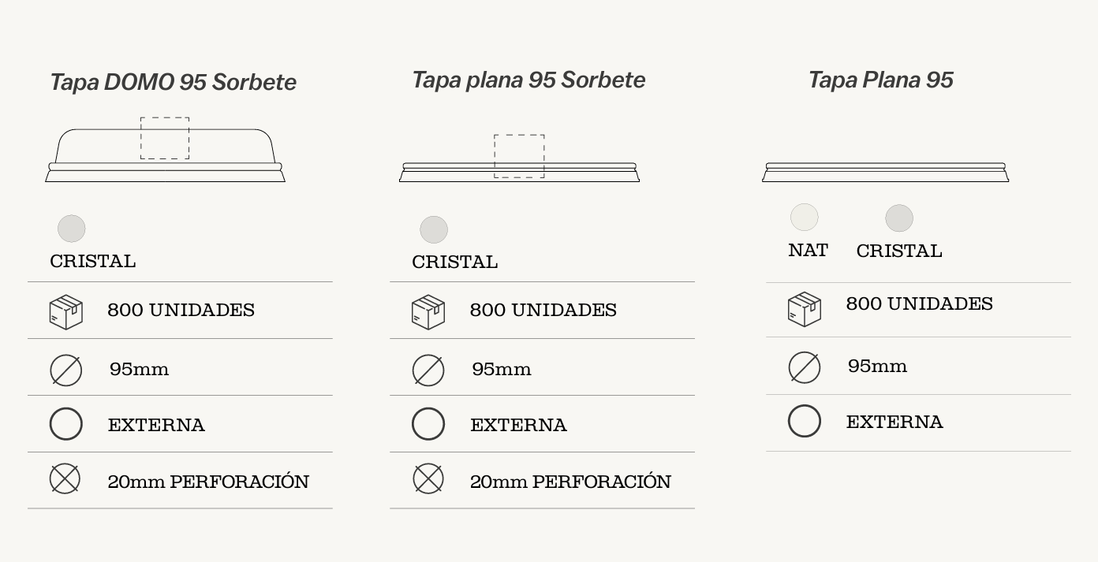
Task: Click the box icon under Tapa DOMO 95 Sorbete
Action: point(66,311)
